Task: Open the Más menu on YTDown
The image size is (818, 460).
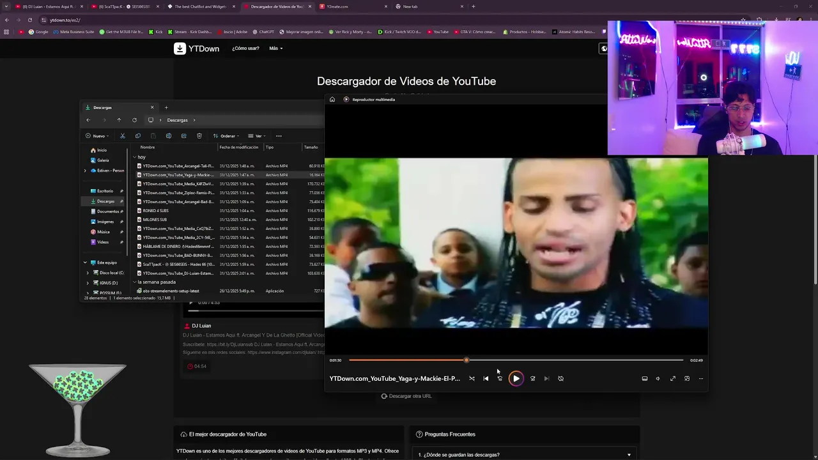Action: (276, 49)
